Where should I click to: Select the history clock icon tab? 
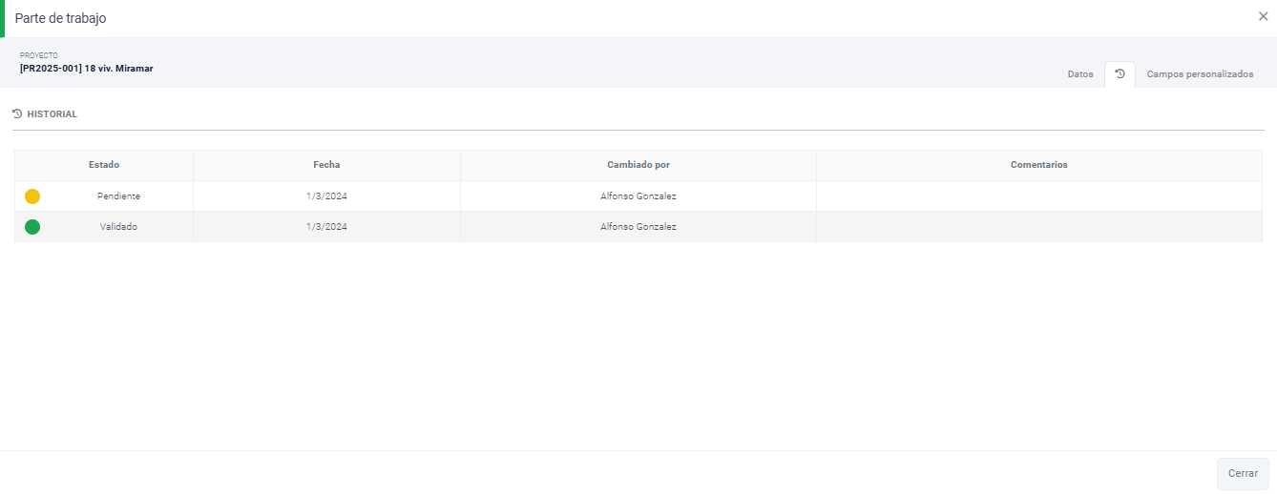pos(1120,74)
